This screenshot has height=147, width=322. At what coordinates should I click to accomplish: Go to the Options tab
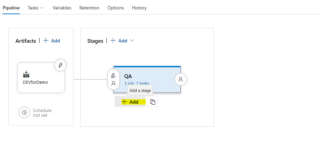[116, 8]
